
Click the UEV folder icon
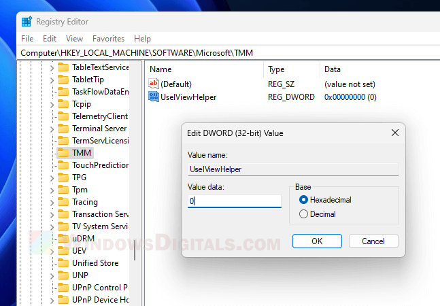pyautogui.click(x=63, y=251)
